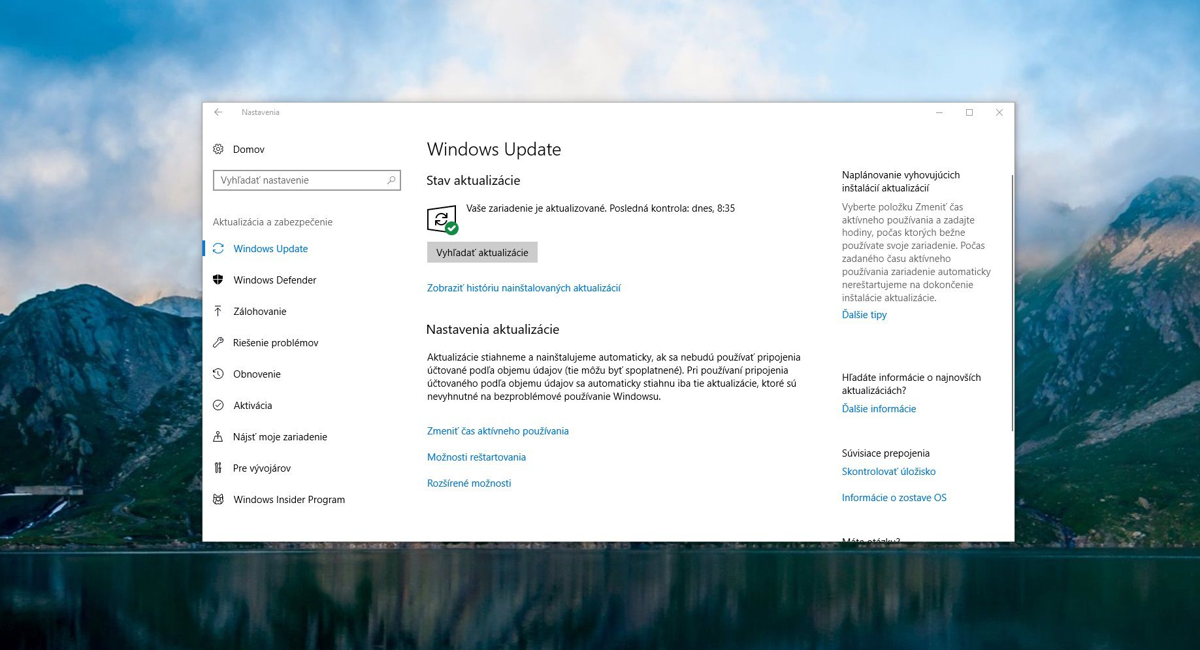The width and height of the screenshot is (1200, 650).
Task: Click the Nastavenia aktualizácie heading
Action: click(x=493, y=329)
